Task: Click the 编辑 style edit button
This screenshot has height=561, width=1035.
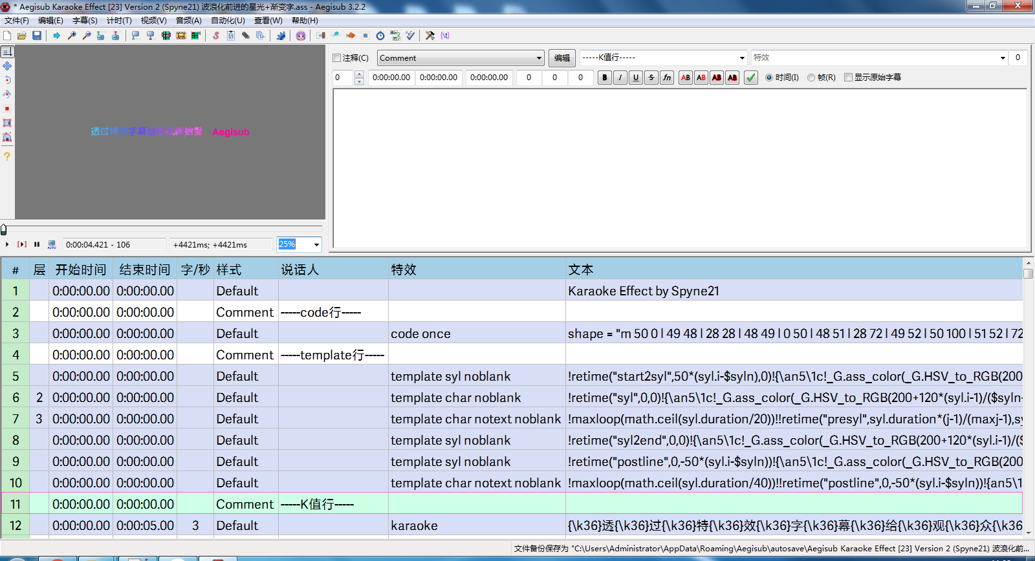Action: point(562,58)
